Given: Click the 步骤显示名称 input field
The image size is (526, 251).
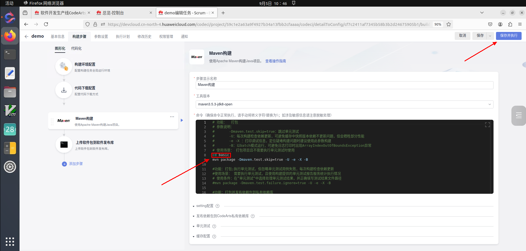Looking at the screenshot, I should pyautogui.click(x=344, y=85).
